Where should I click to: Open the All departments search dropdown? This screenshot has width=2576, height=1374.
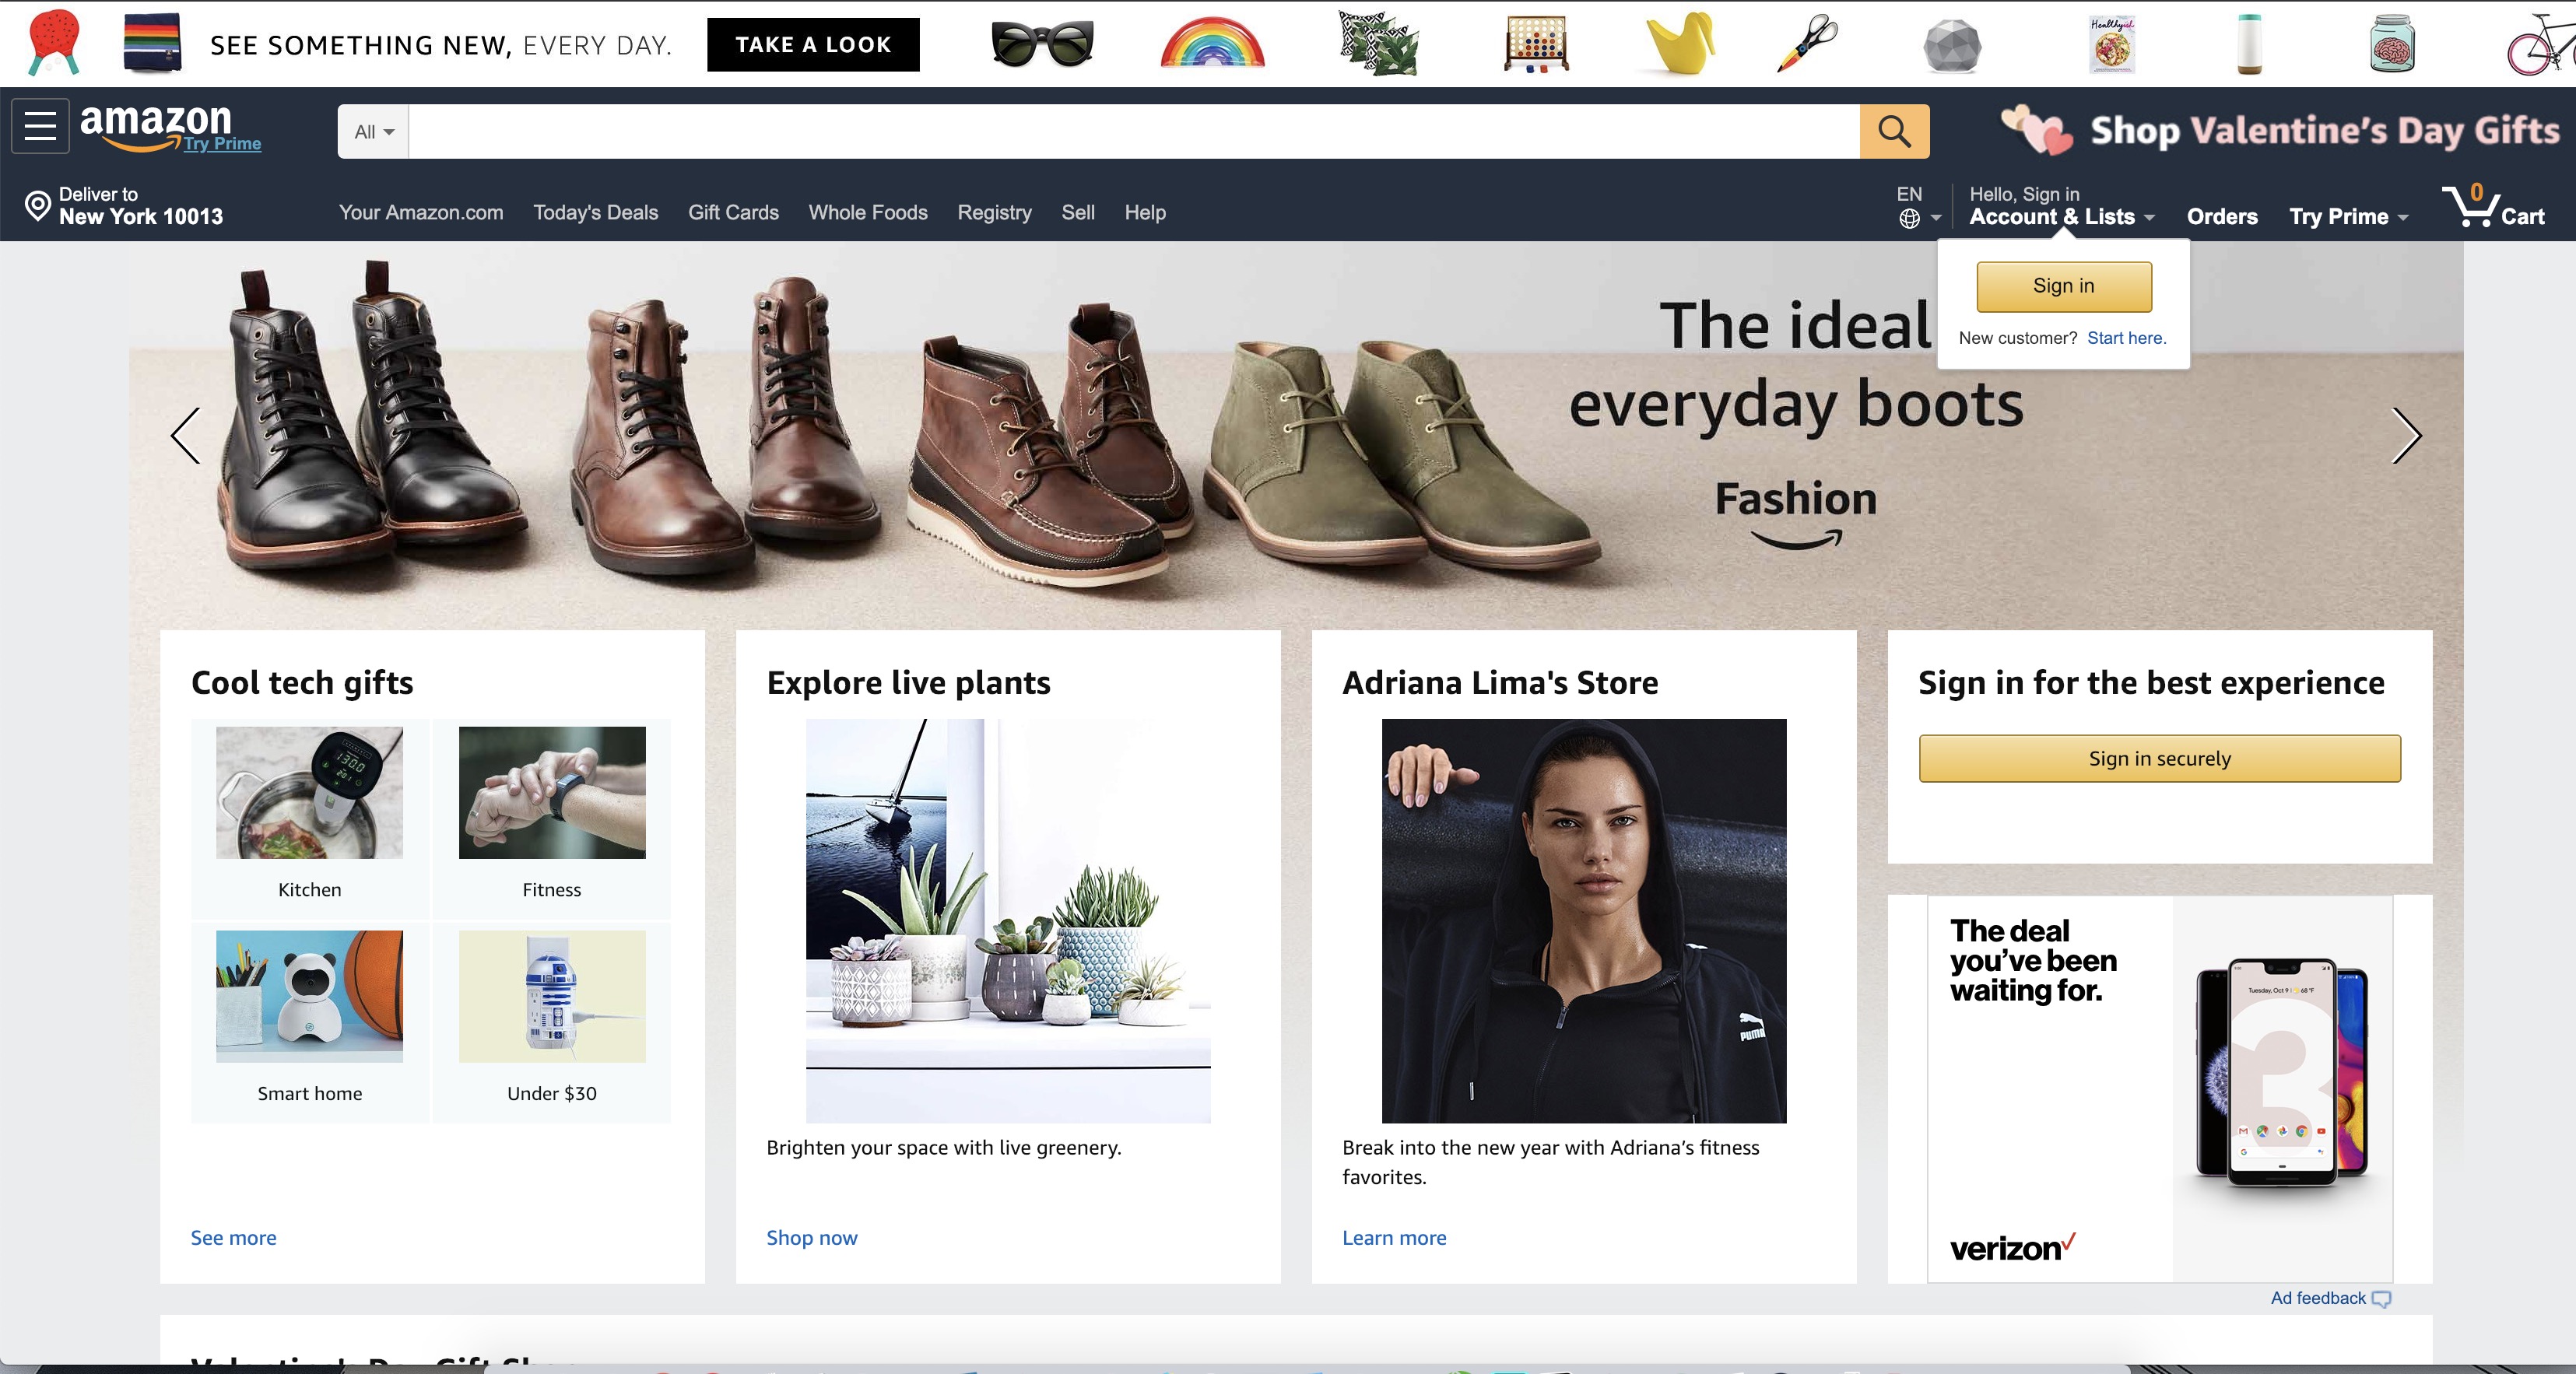pos(373,132)
